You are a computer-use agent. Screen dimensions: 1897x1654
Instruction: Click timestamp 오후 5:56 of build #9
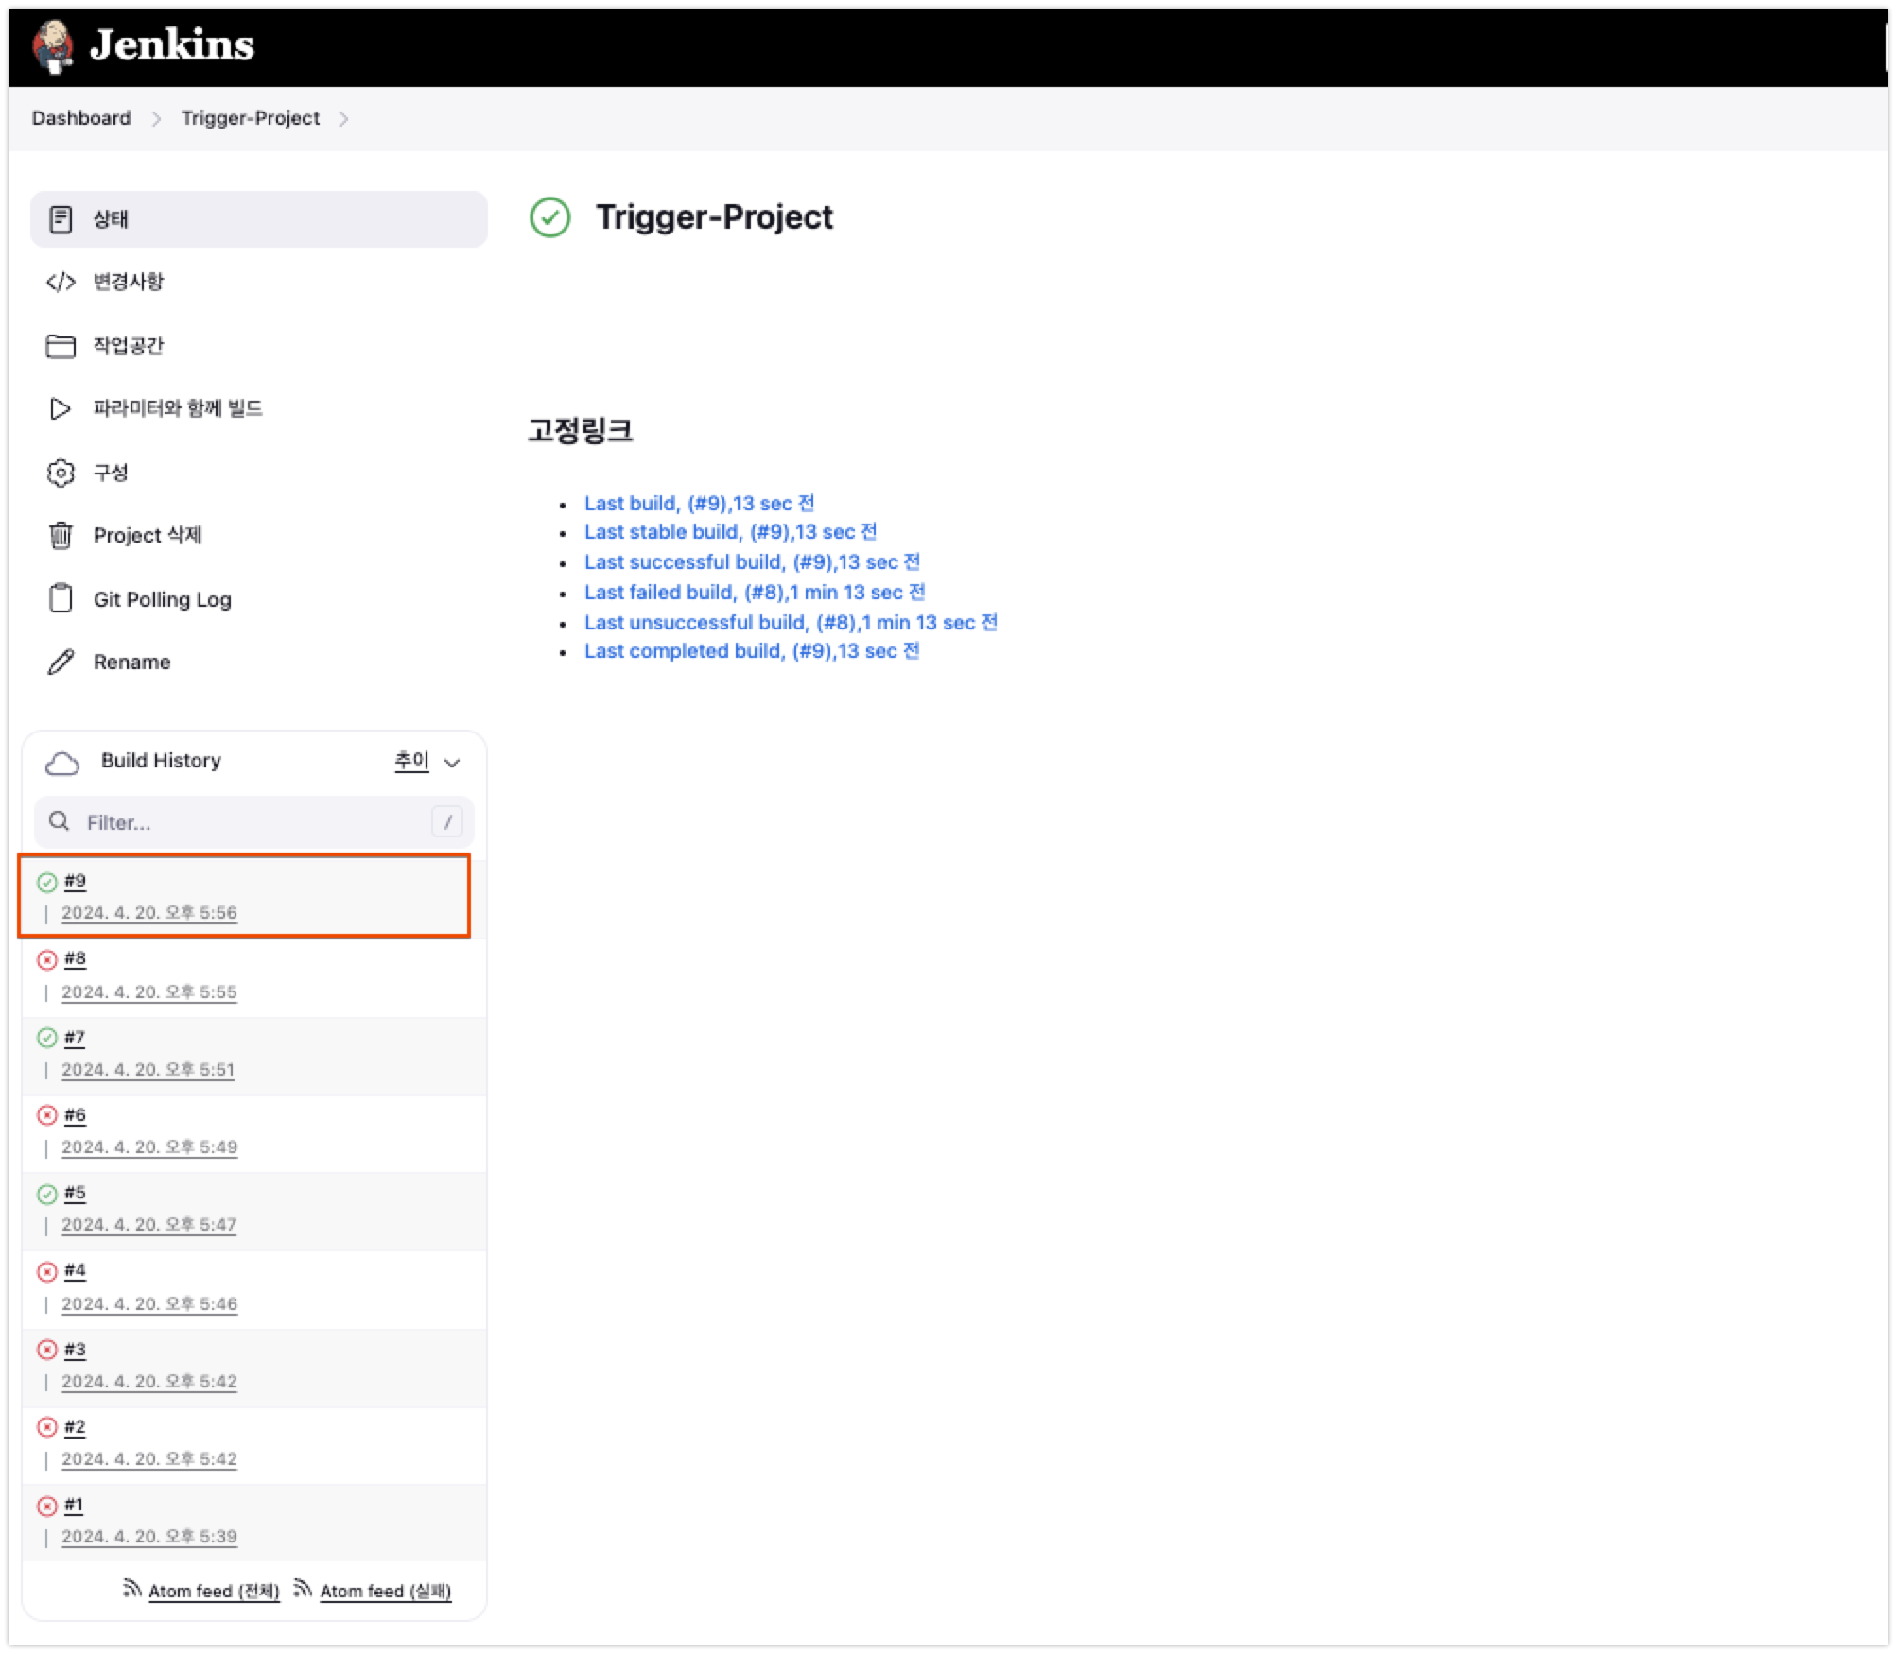coord(149,913)
